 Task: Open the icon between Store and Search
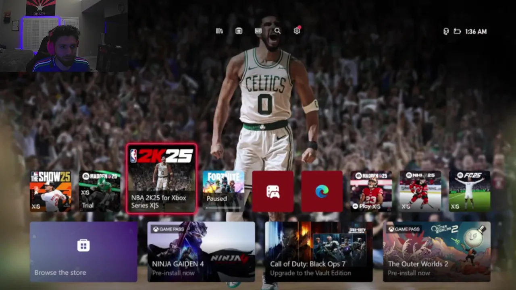coord(258,31)
